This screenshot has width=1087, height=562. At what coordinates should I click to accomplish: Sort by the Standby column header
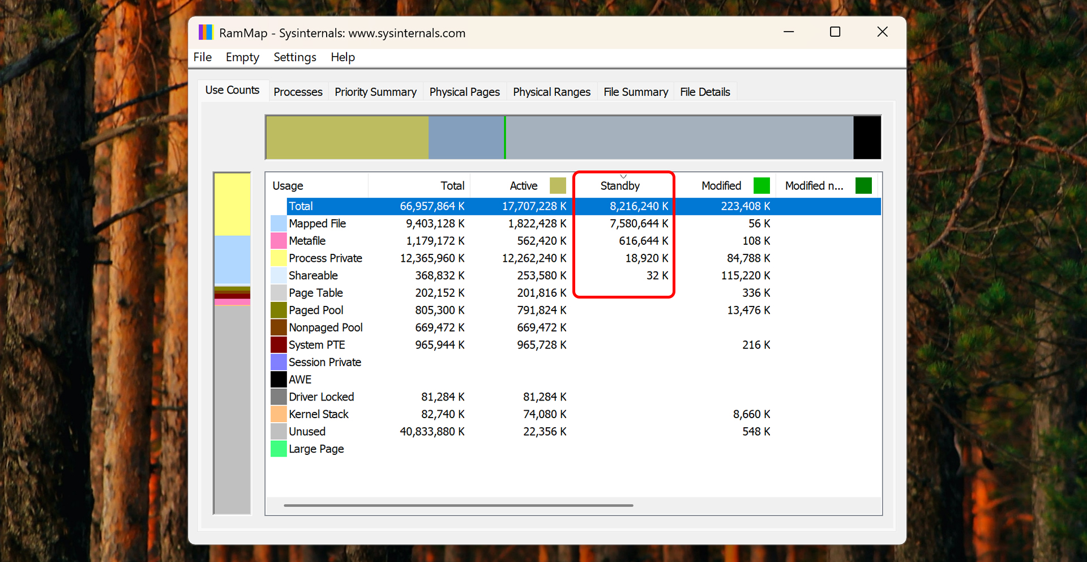tap(620, 186)
